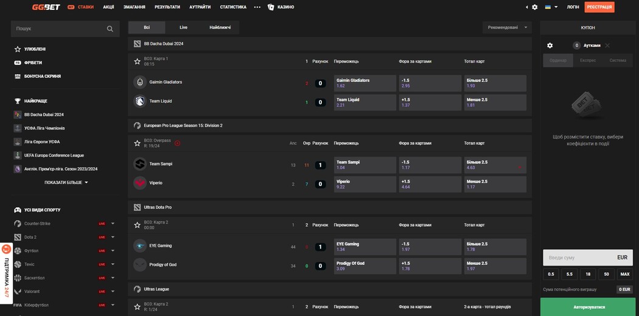Click the Support 24/7 chat icon
Image resolution: width=639 pixels, height=316 pixels.
[6, 249]
